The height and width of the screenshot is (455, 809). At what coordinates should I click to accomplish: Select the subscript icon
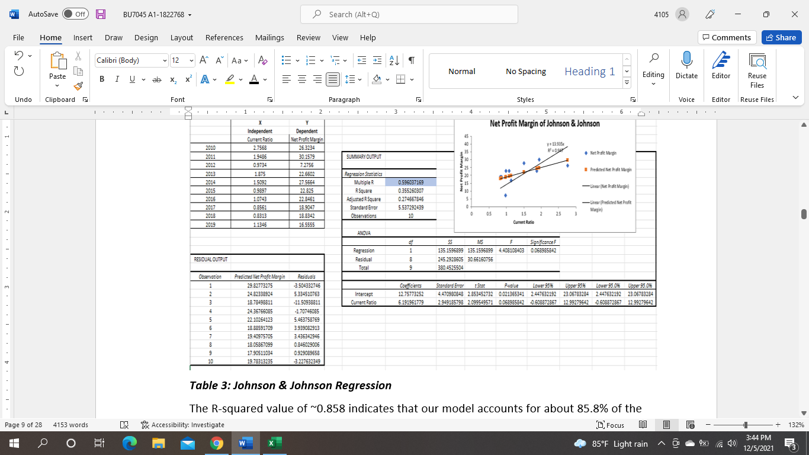point(172,79)
